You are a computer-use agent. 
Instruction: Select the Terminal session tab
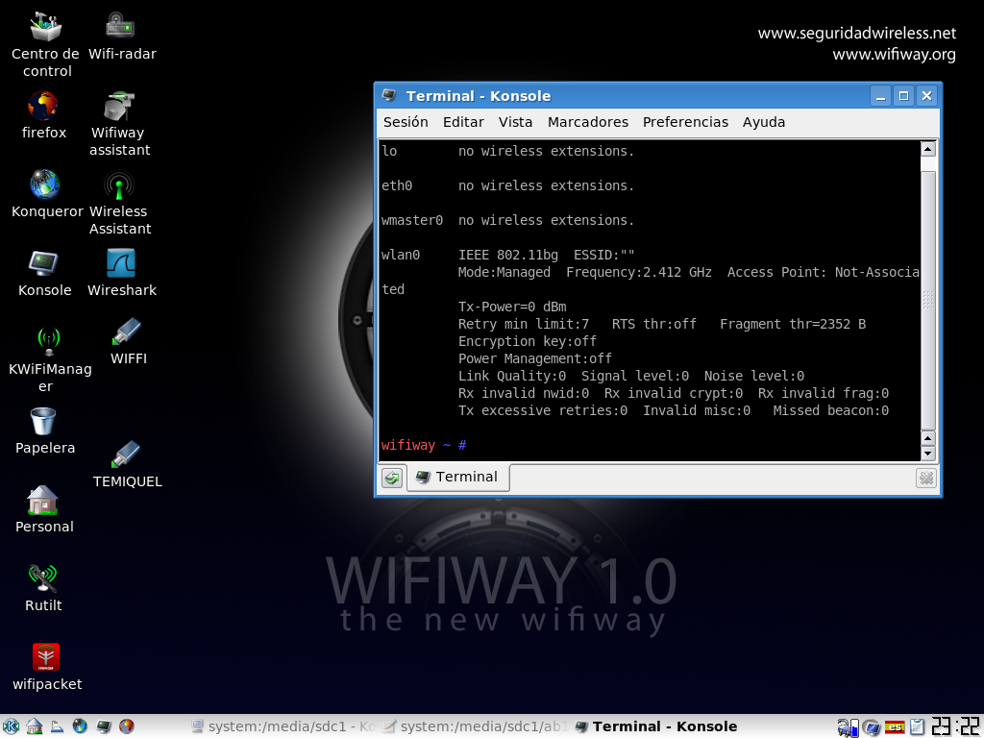pos(457,477)
